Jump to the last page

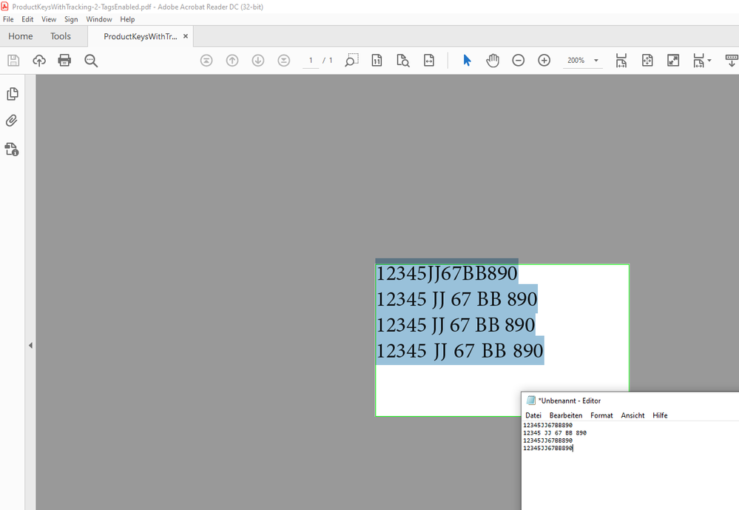click(x=284, y=60)
